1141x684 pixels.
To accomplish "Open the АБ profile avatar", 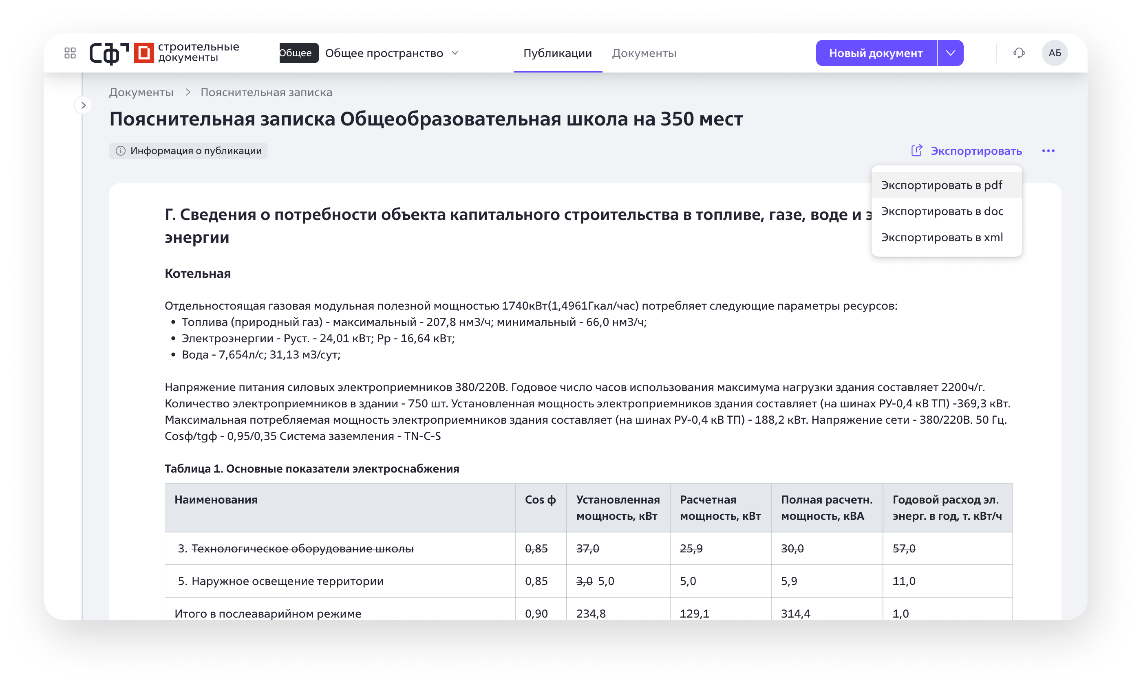I will pos(1055,53).
